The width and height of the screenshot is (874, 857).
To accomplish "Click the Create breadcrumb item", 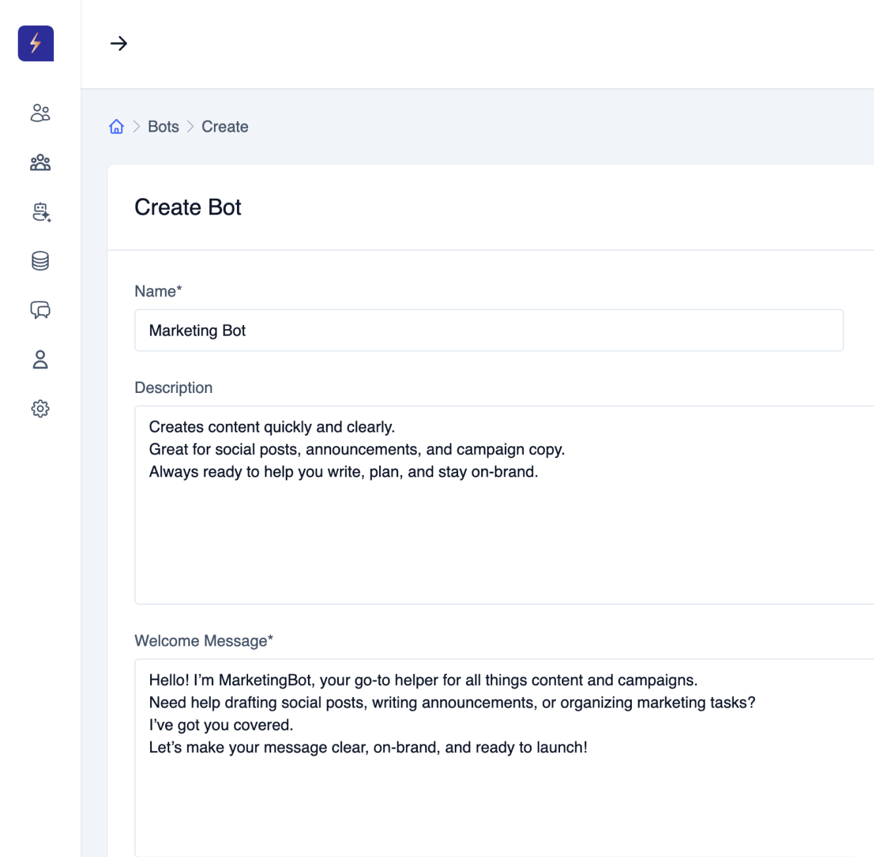I will [224, 126].
